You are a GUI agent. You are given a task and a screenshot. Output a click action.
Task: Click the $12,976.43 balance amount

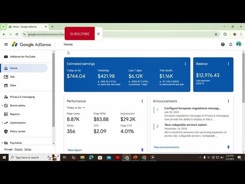tap(207, 75)
